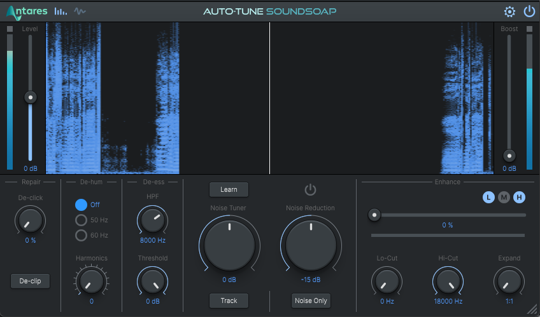Select the 60 Hz de-hum option
This screenshot has width=540, height=317.
[82, 235]
